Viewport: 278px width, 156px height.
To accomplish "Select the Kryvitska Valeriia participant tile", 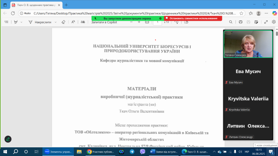I will 248,98.
